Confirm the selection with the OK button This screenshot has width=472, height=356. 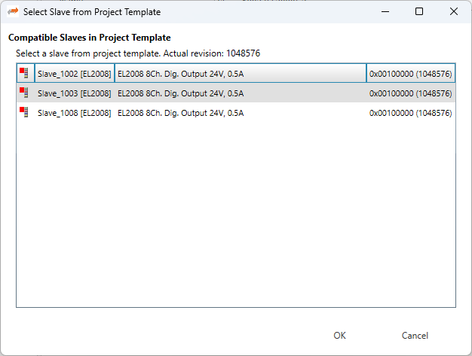(339, 336)
